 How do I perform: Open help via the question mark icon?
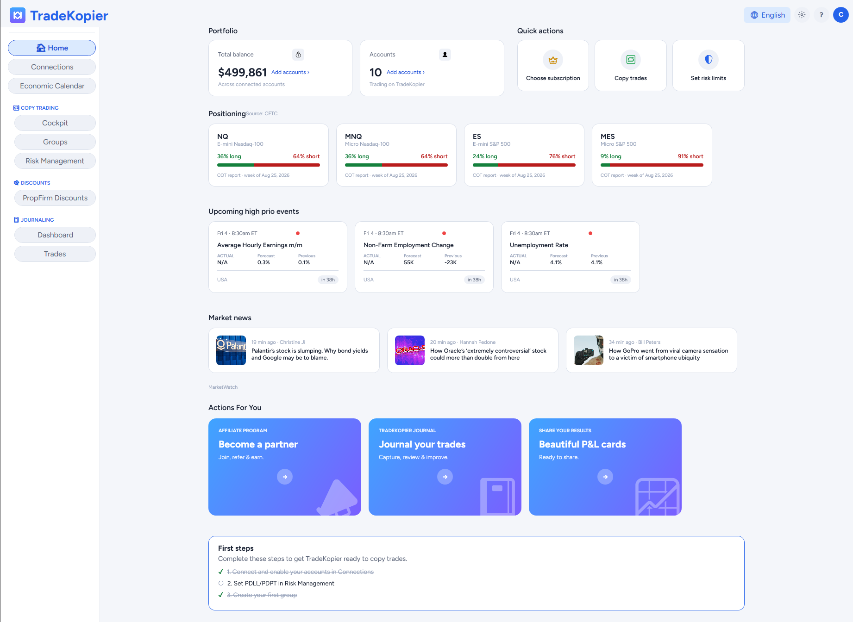click(822, 15)
